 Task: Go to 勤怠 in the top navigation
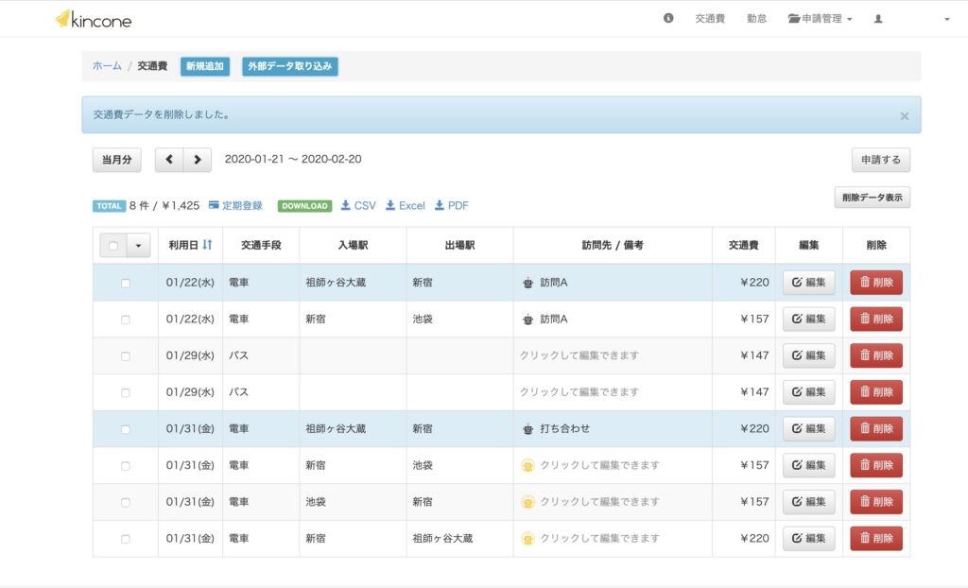click(756, 19)
